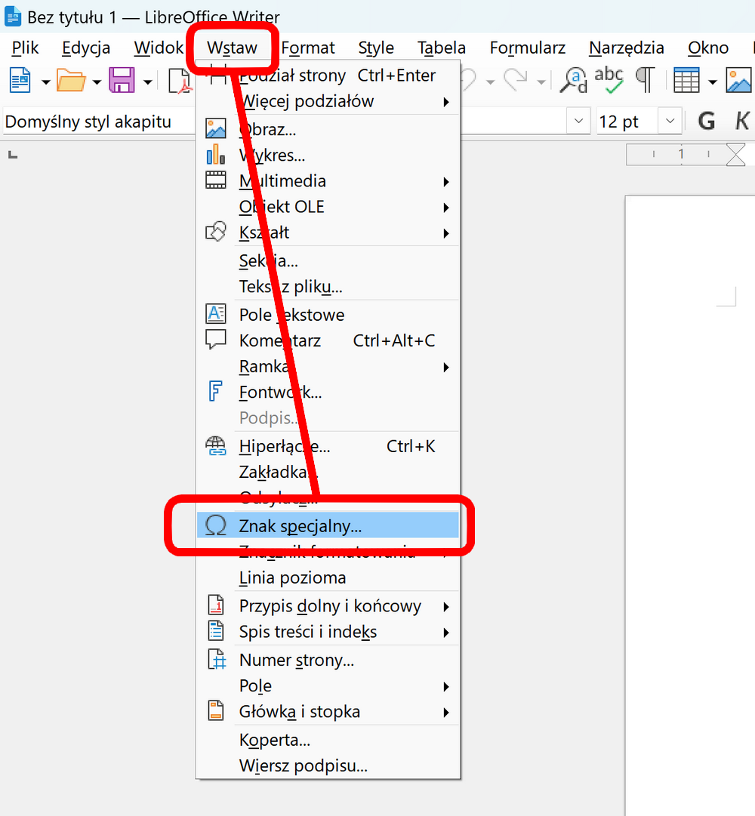Choose 'Tekst z pliku...' menu entry
This screenshot has width=755, height=816.
click(328, 287)
